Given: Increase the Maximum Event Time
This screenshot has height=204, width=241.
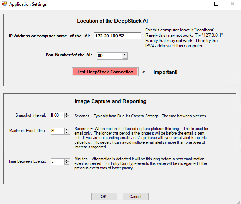Looking at the screenshot, I should click(67, 130).
